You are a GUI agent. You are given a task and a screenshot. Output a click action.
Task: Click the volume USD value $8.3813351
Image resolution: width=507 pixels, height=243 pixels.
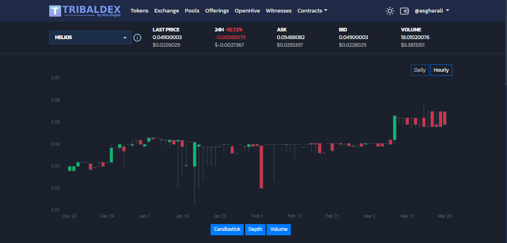(413, 45)
